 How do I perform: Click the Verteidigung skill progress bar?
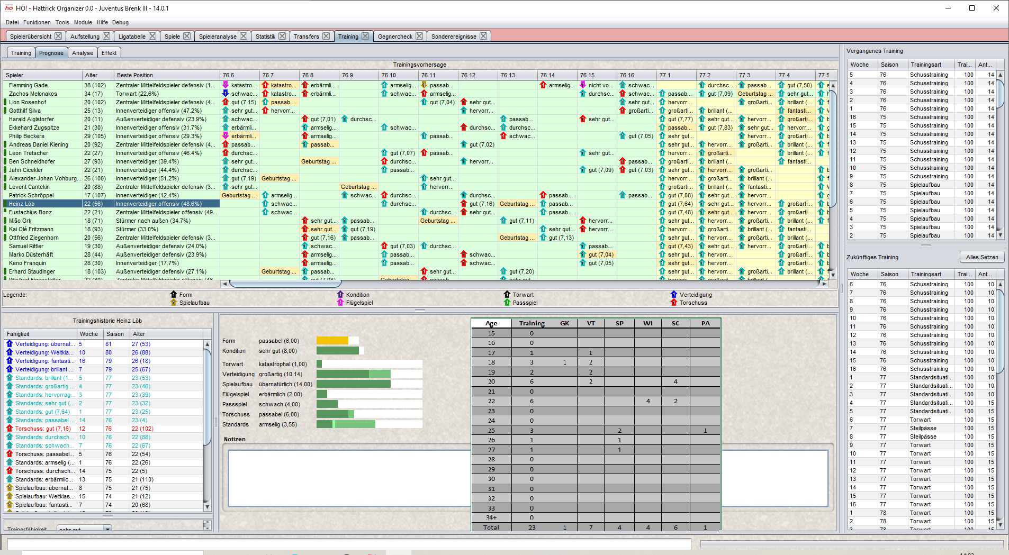tap(349, 374)
